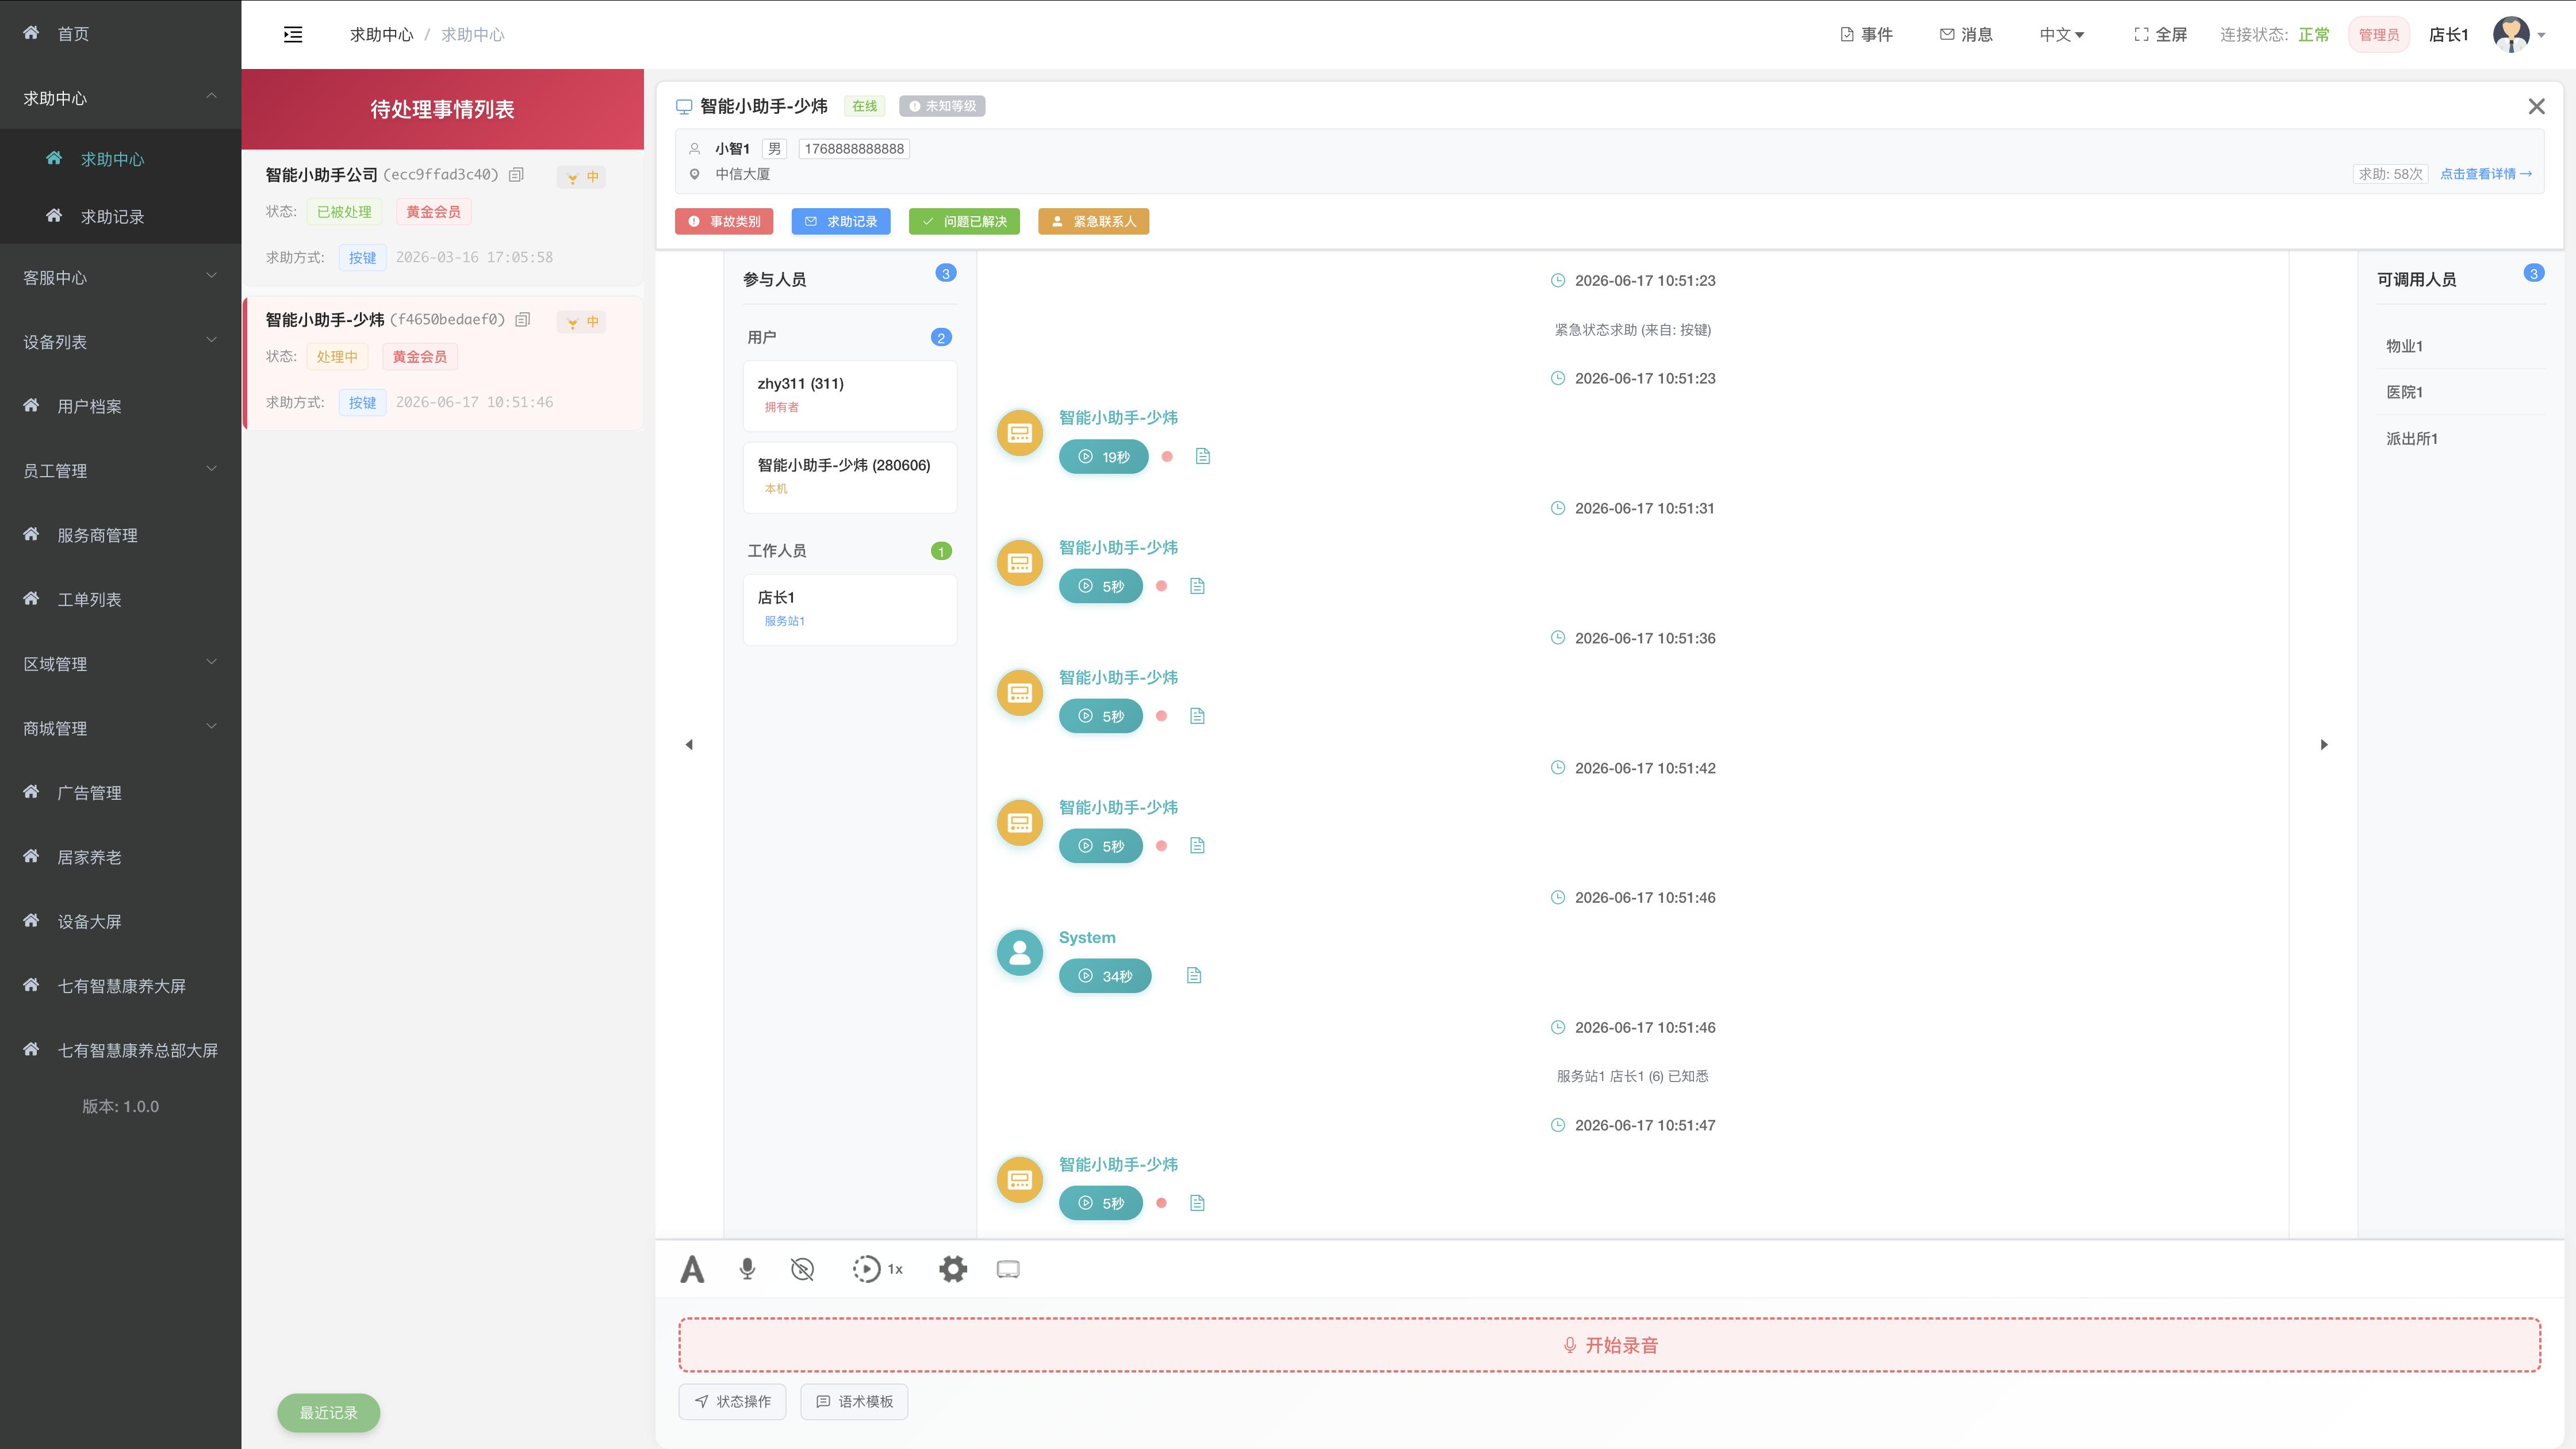The image size is (2576, 1449).
Task: Open 工单列表 in the sidebar
Action: [x=89, y=599]
